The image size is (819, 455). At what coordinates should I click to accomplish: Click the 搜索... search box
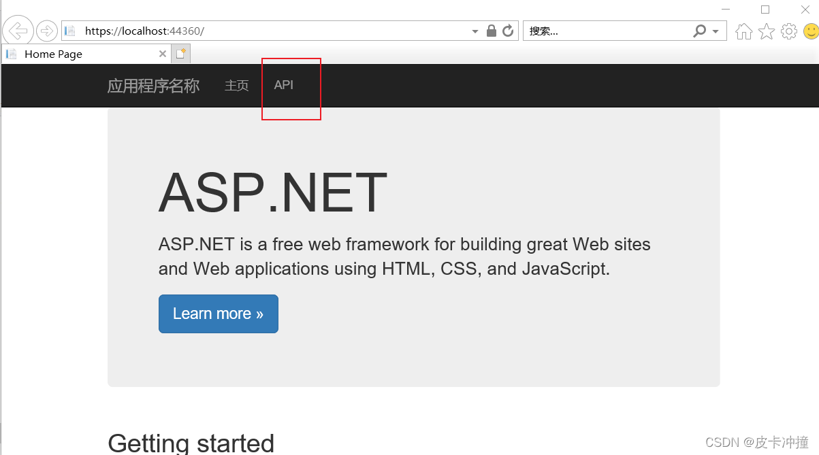[606, 31]
